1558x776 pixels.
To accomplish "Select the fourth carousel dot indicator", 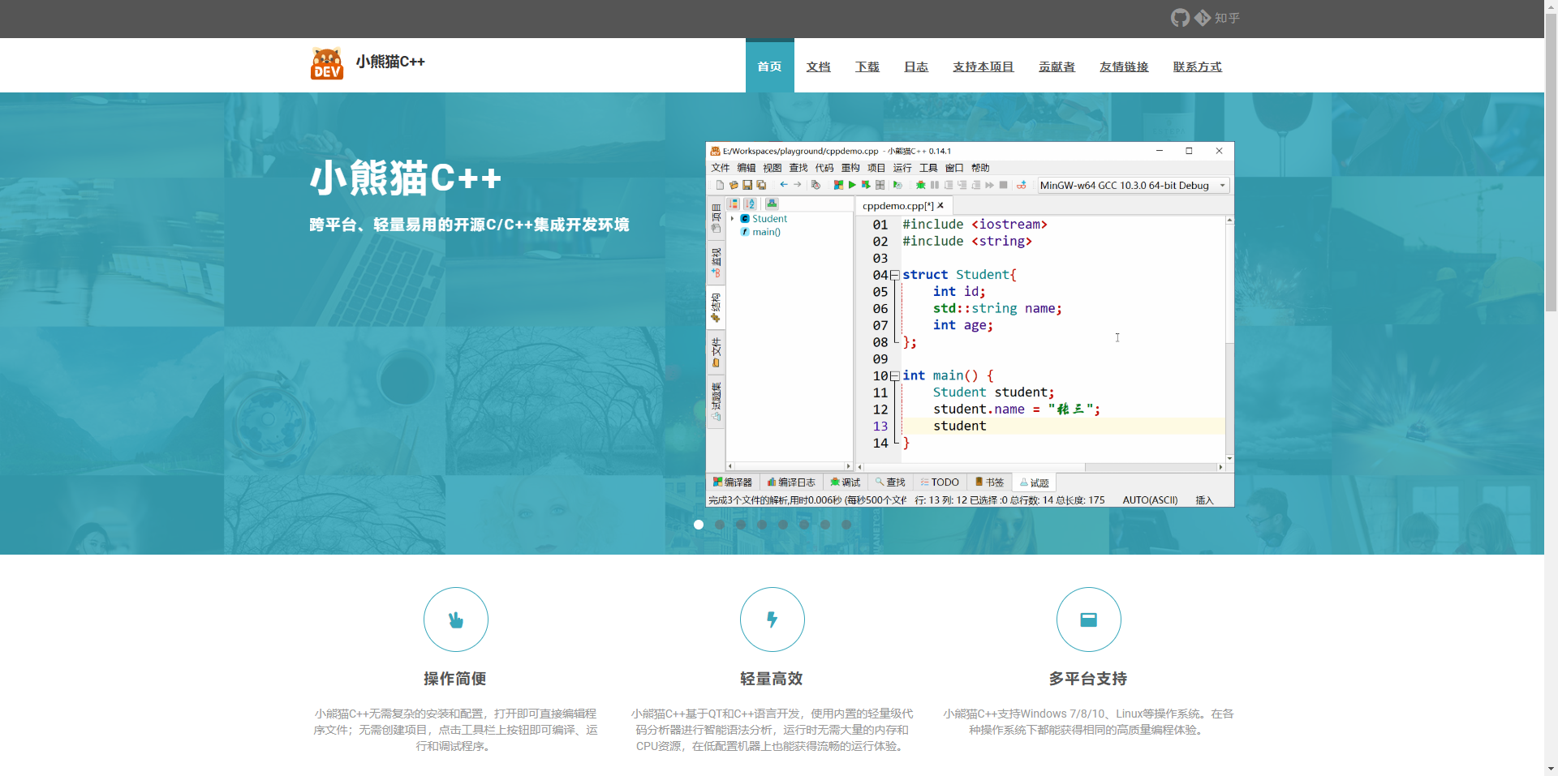I will point(762,525).
